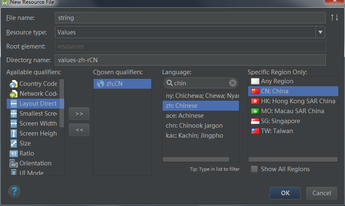
Task: Clear the language search filter
Action: coord(233,83)
